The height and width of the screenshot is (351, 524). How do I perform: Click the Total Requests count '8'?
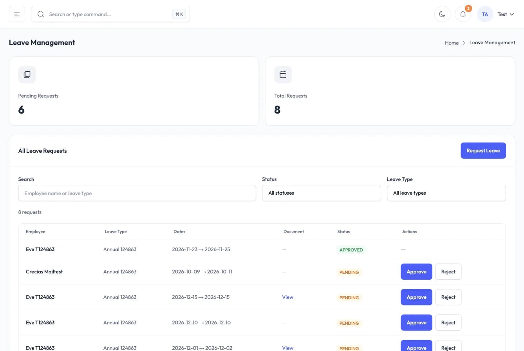pos(277,110)
